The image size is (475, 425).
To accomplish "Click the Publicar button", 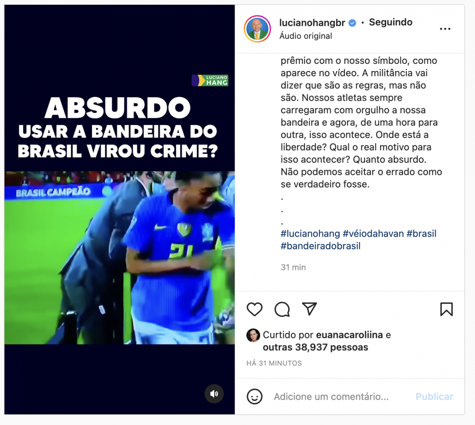I will 434,396.
